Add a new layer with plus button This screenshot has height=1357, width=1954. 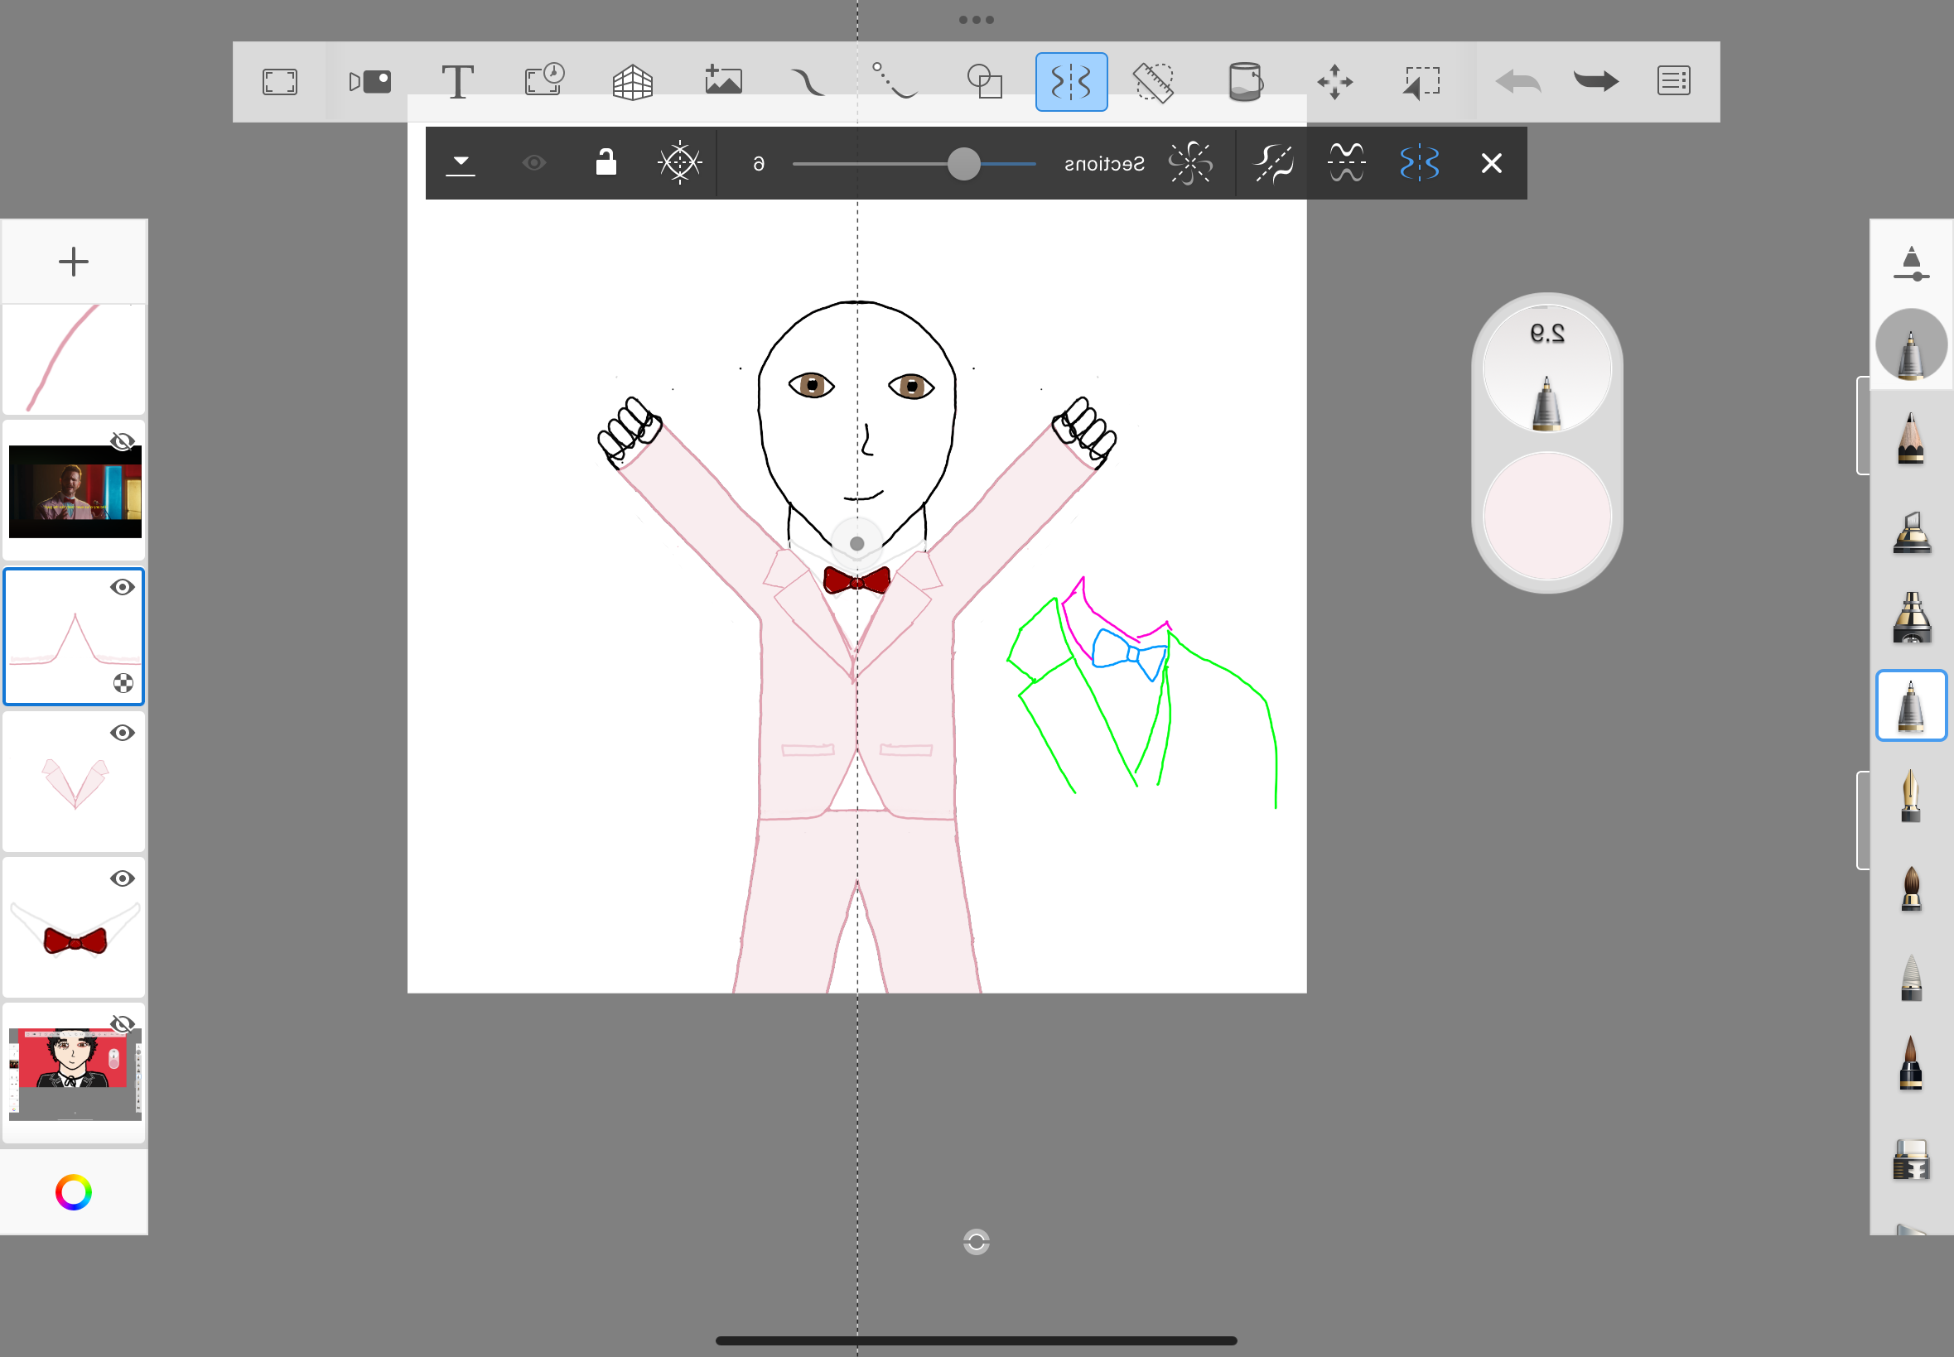(x=74, y=261)
